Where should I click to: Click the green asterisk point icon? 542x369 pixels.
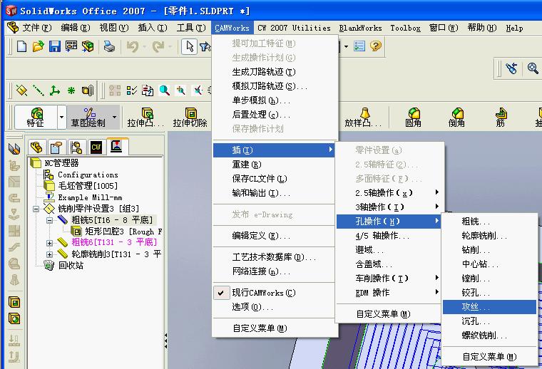[71, 90]
